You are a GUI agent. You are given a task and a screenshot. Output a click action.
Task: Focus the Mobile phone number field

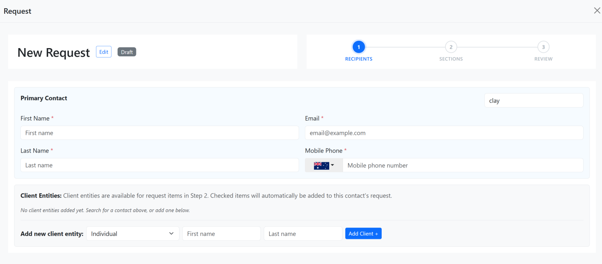(x=463, y=165)
